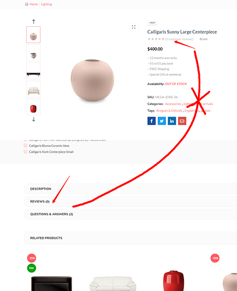
Task: Share product via email icon
Action: pyautogui.click(x=182, y=121)
